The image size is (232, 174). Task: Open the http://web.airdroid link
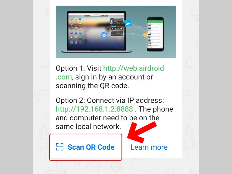click(x=133, y=68)
